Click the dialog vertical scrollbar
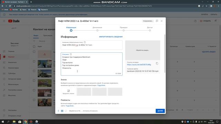This screenshot has height=124, width=221. pos(165,53)
